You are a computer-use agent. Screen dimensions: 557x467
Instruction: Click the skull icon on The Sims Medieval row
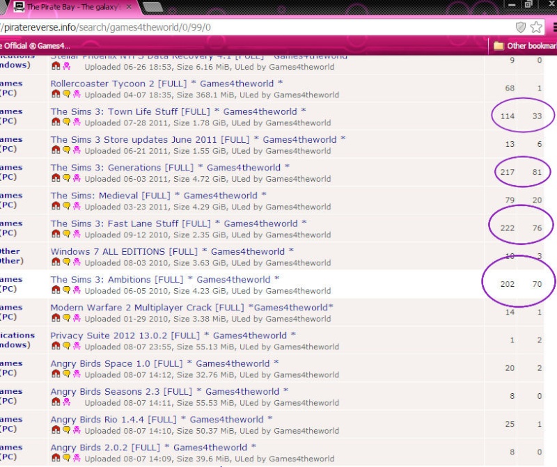click(x=77, y=206)
